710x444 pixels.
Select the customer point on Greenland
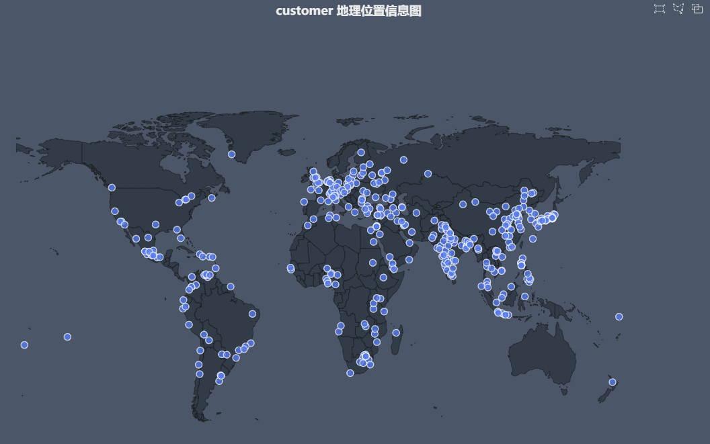231,154
